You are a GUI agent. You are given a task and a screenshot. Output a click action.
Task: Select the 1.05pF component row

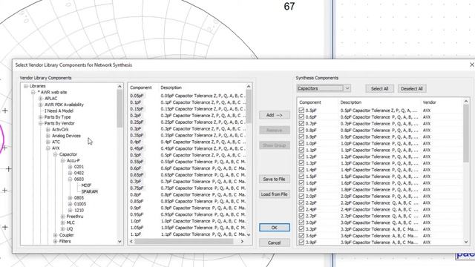[187, 228]
